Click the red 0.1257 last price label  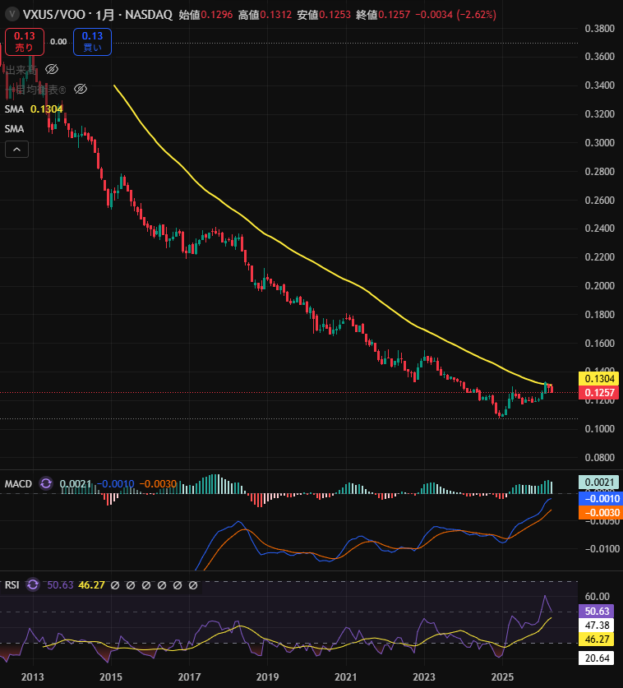pos(600,394)
